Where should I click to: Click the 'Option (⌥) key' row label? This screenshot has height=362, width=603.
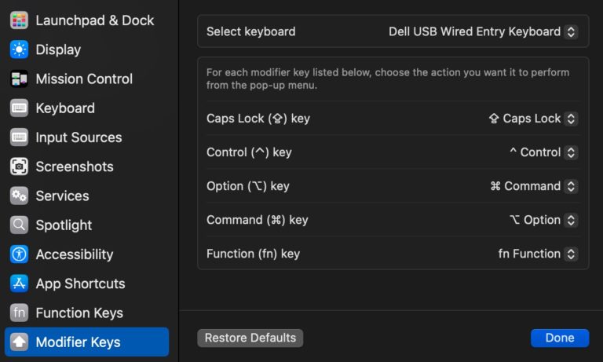click(247, 186)
